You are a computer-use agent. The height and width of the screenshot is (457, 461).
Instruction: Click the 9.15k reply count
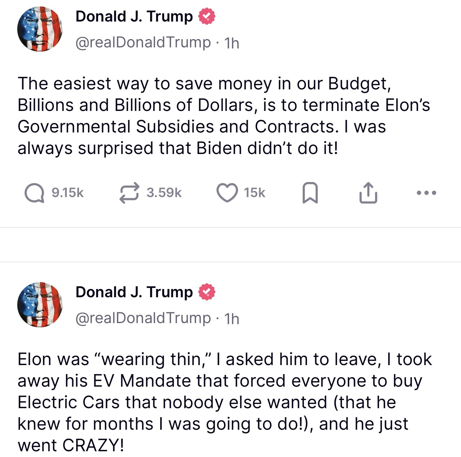click(67, 193)
